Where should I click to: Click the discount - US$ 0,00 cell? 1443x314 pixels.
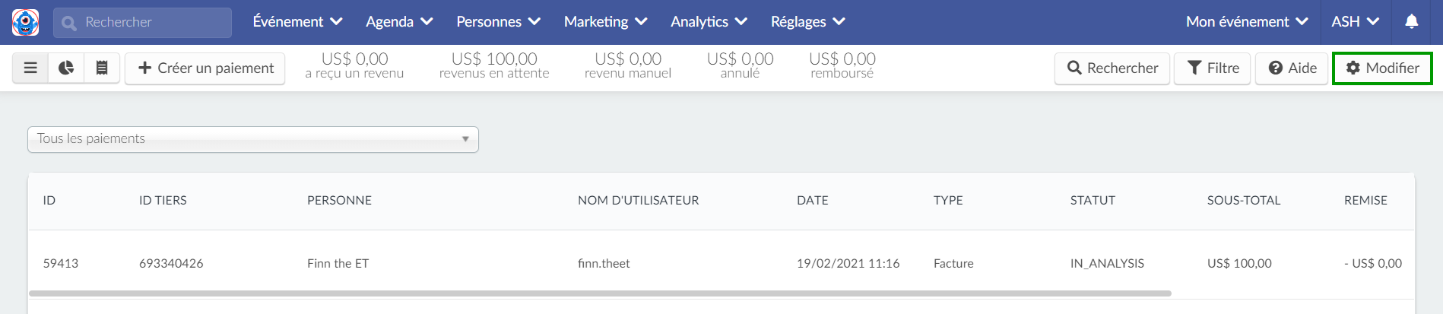[1373, 264]
